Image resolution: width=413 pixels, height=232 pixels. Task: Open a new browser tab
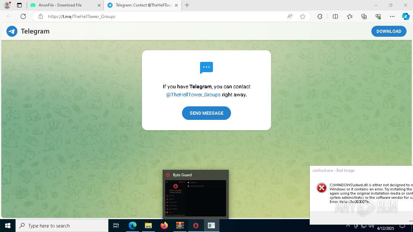187,5
